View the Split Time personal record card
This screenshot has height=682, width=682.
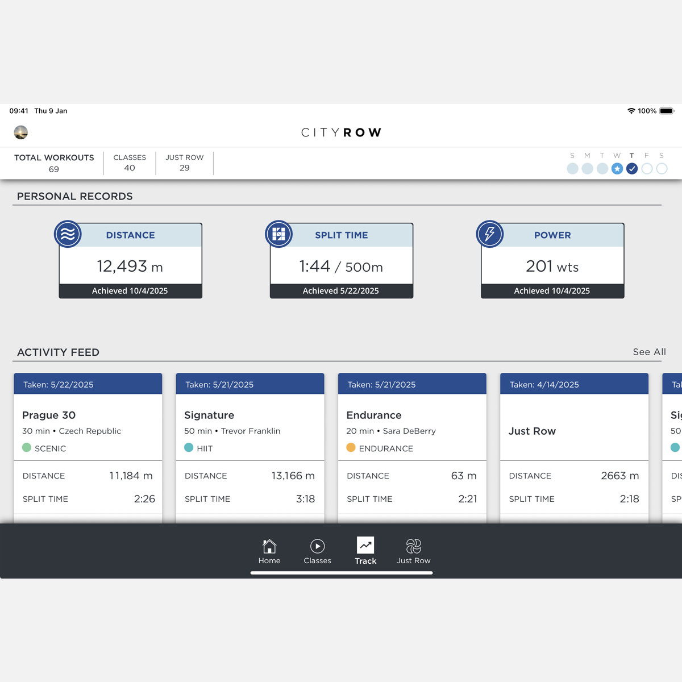341,260
